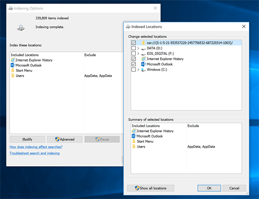Click the Users folder icon in summary list
Viewport: 259px width, 199px height.
coord(134,146)
